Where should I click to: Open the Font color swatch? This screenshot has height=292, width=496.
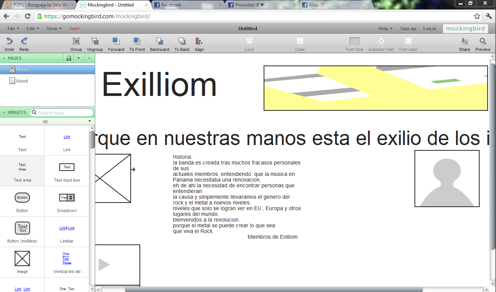[408, 41]
